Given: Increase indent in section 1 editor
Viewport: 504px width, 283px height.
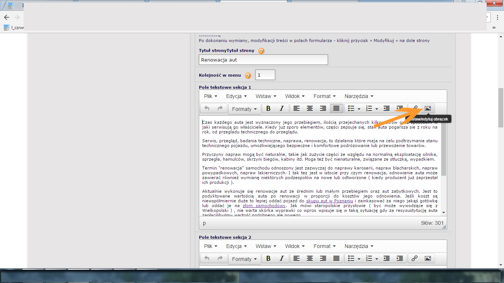Looking at the screenshot, I should click(400, 109).
